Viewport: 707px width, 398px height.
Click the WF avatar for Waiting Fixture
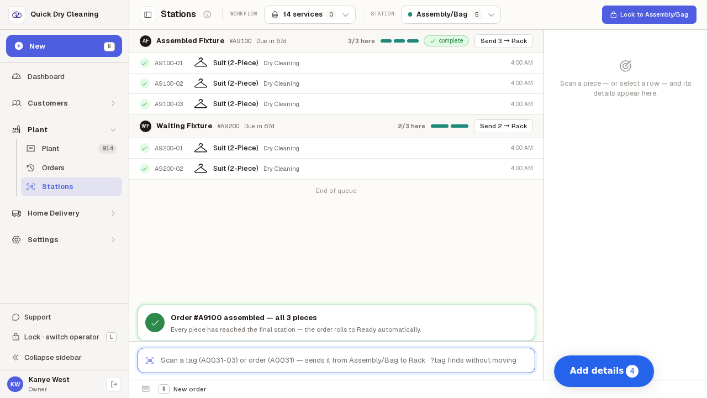coord(145,126)
